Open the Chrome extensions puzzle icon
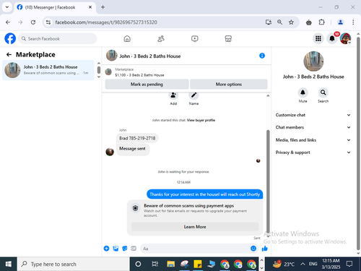The width and height of the screenshot is (361, 271). pyautogui.click(x=321, y=22)
